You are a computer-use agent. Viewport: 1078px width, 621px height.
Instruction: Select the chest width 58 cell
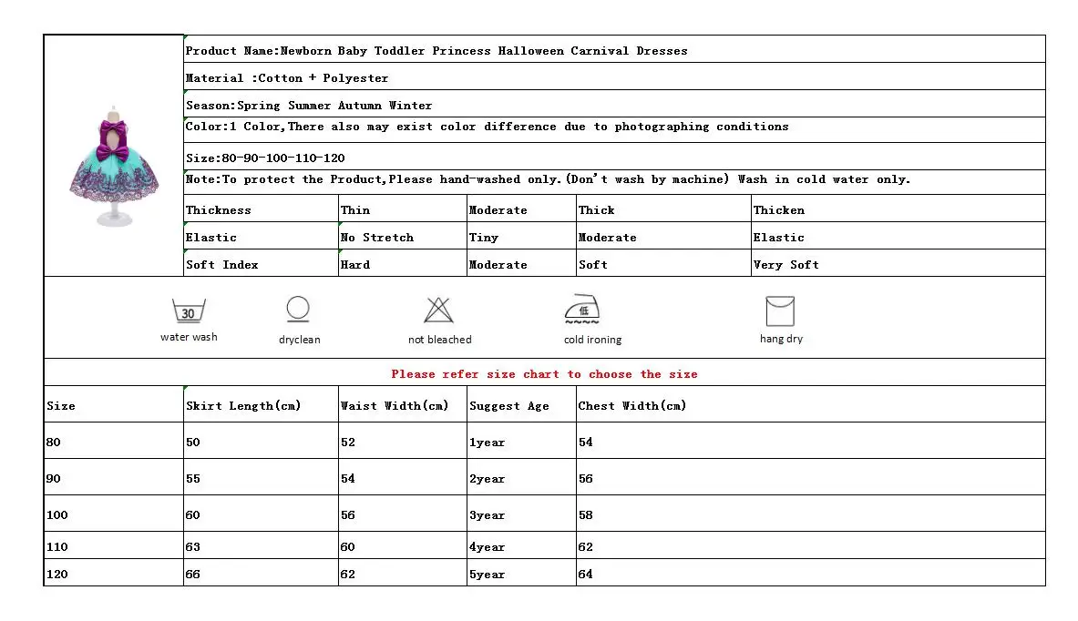(811, 514)
